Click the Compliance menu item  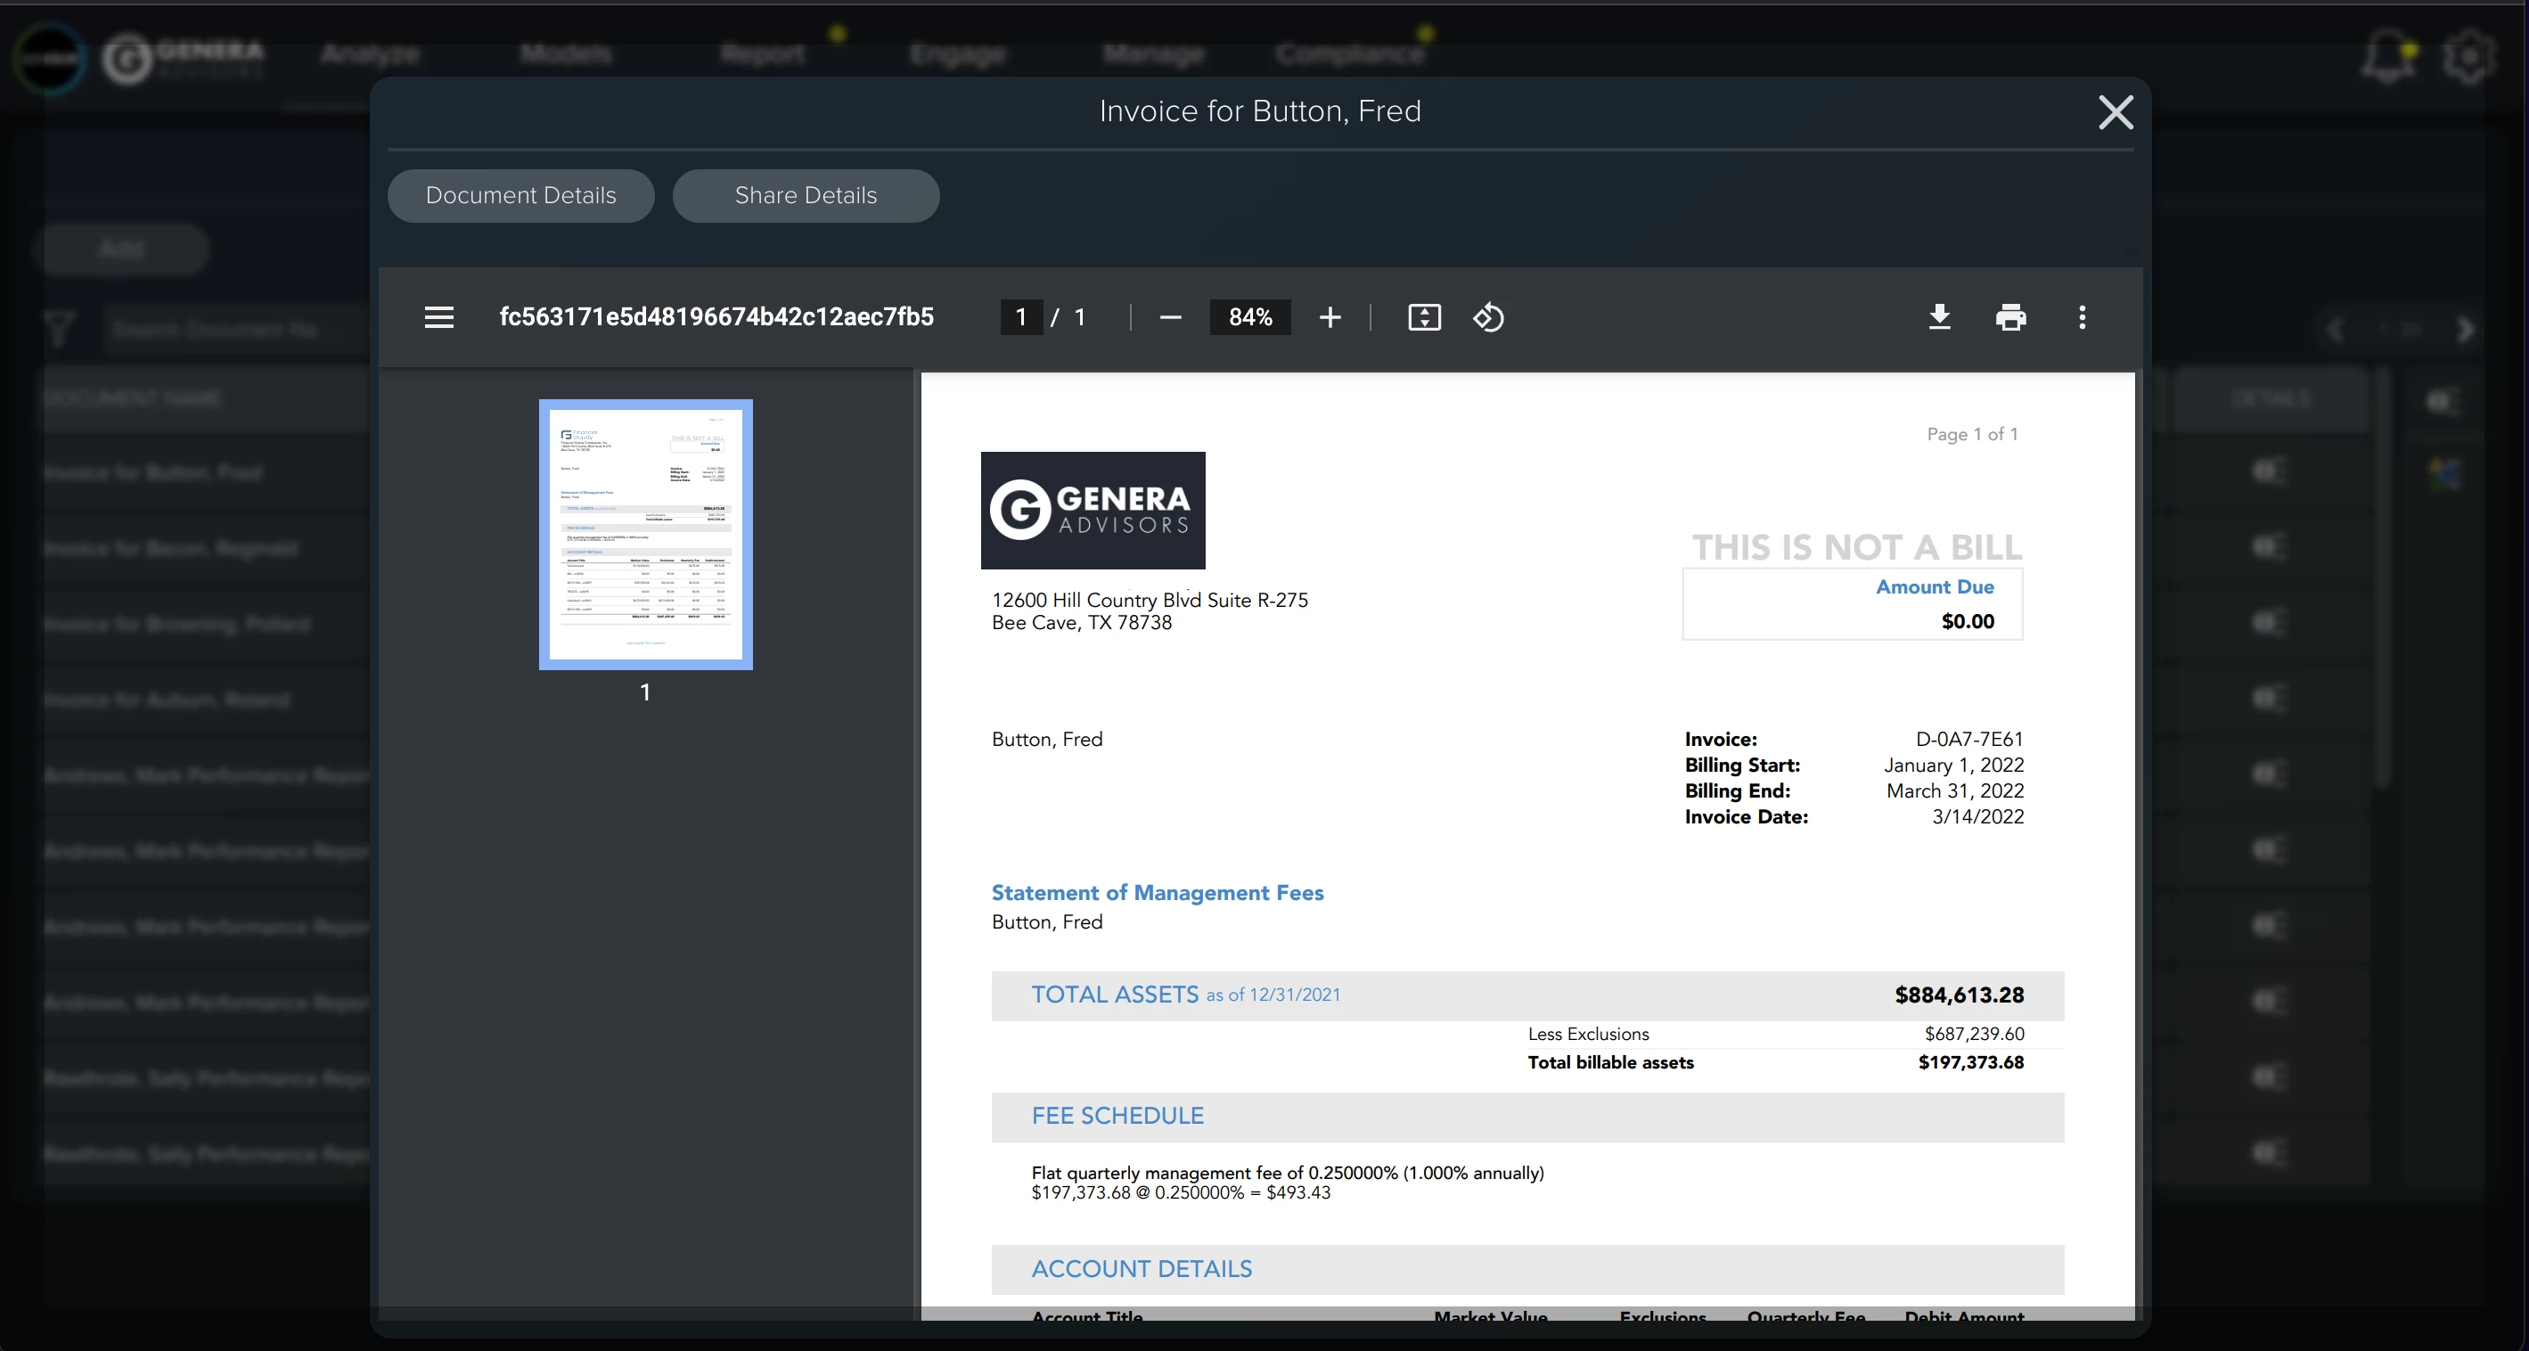pyautogui.click(x=1350, y=54)
